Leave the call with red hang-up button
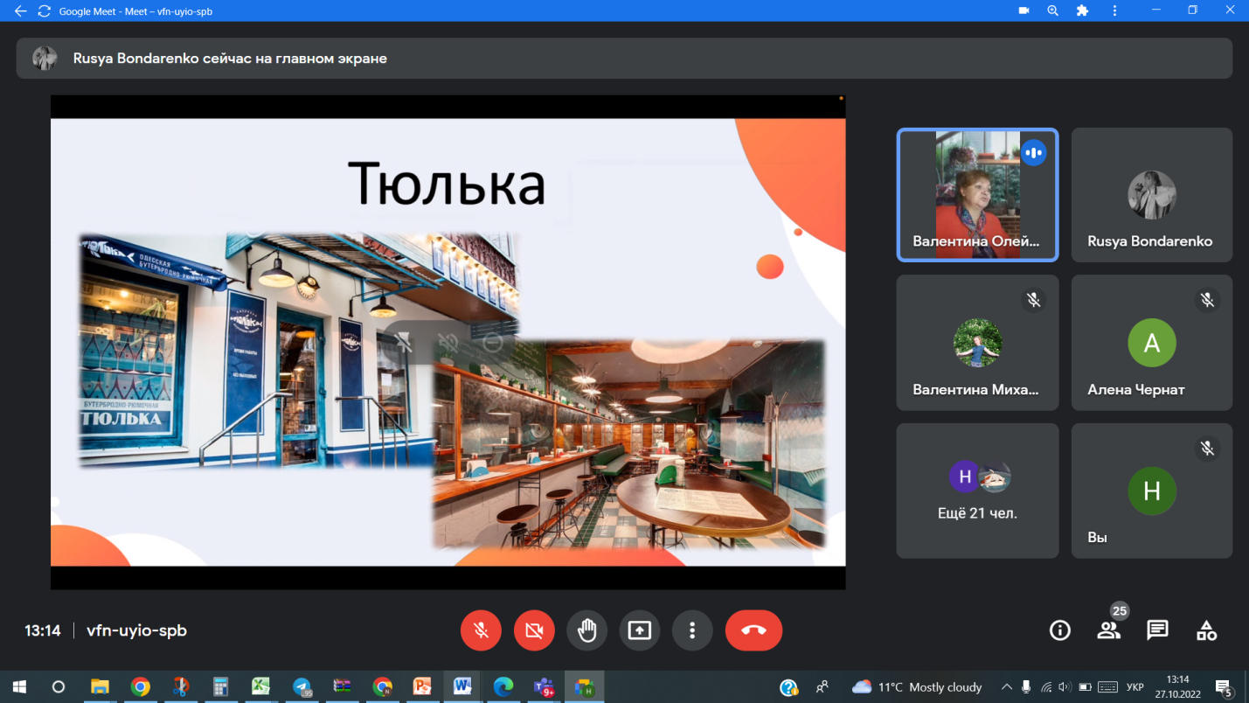 pyautogui.click(x=753, y=630)
